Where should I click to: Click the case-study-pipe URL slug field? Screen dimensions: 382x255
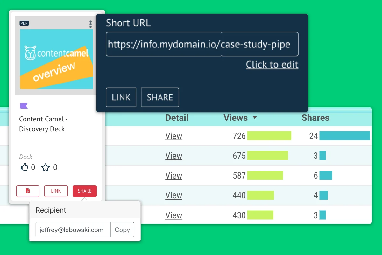point(259,44)
